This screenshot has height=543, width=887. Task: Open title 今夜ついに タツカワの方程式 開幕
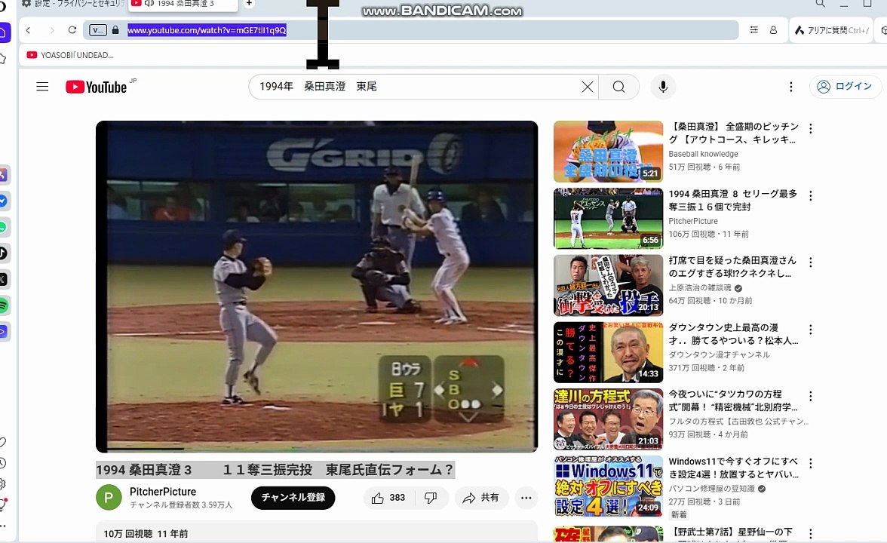[x=734, y=400]
